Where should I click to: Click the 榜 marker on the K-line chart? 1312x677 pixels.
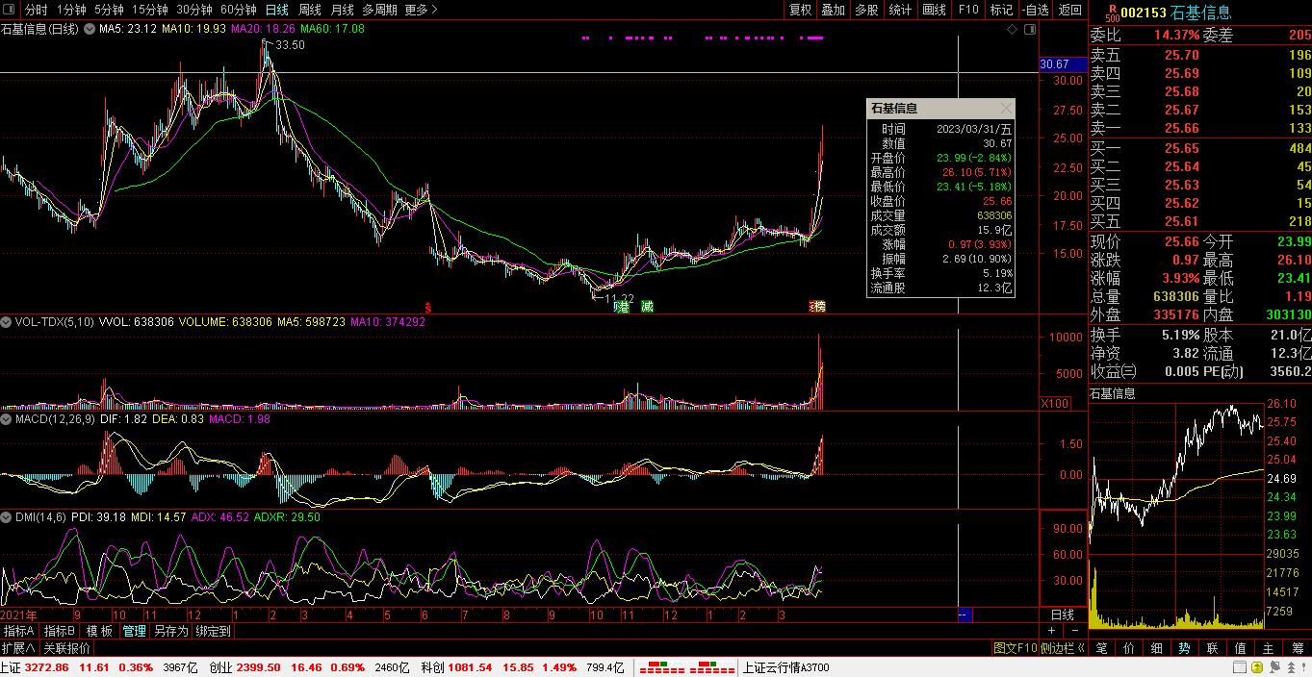(817, 306)
